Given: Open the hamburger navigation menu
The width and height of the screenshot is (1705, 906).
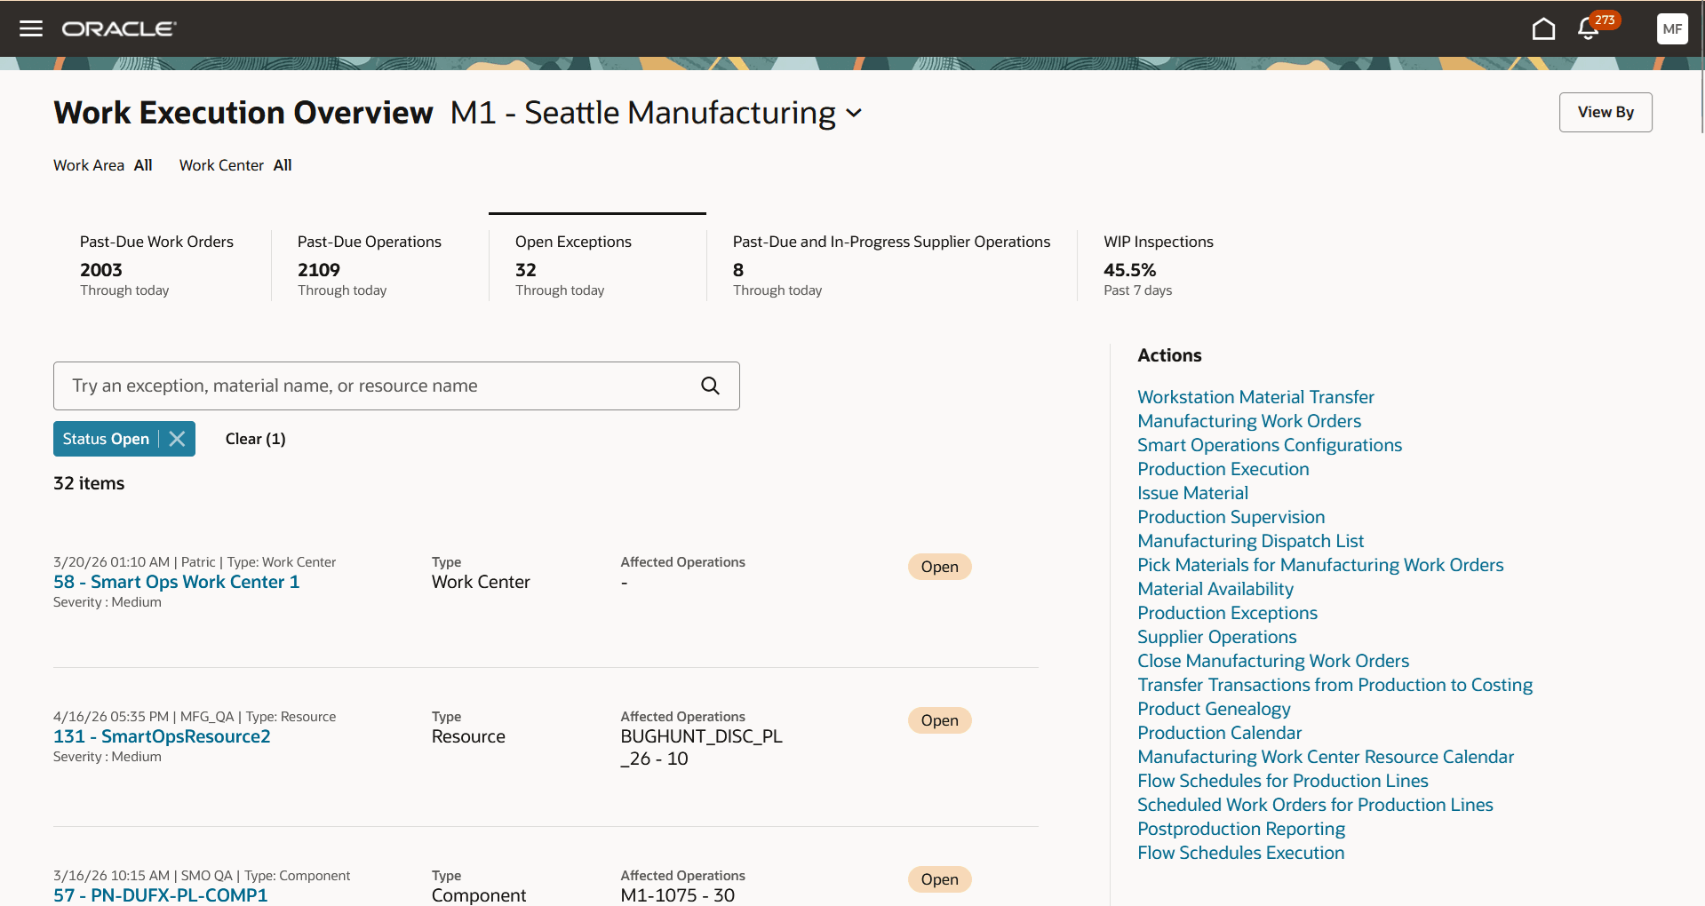Looking at the screenshot, I should click(x=31, y=28).
